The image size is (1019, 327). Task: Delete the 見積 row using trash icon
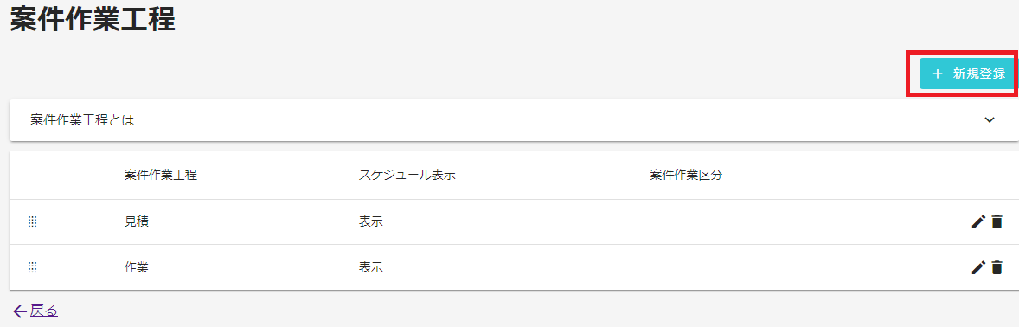click(x=997, y=221)
